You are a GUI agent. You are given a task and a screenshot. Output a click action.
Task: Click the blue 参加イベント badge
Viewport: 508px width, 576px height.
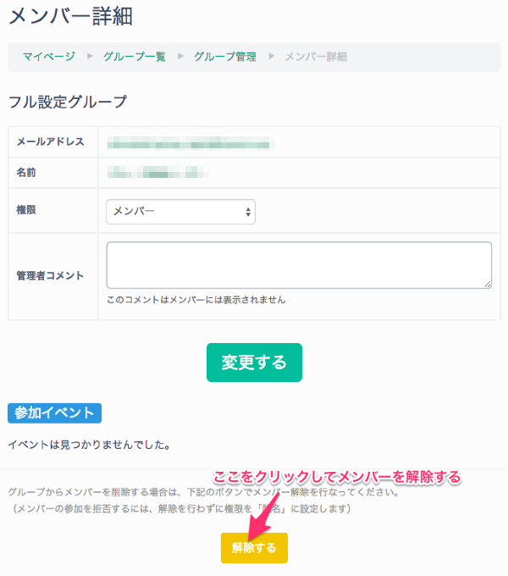[54, 413]
